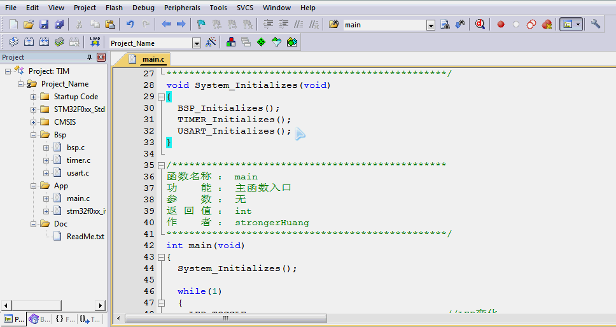616x327 pixels.
Task: Collapse the code fold at line 29
Action: pos(161,97)
